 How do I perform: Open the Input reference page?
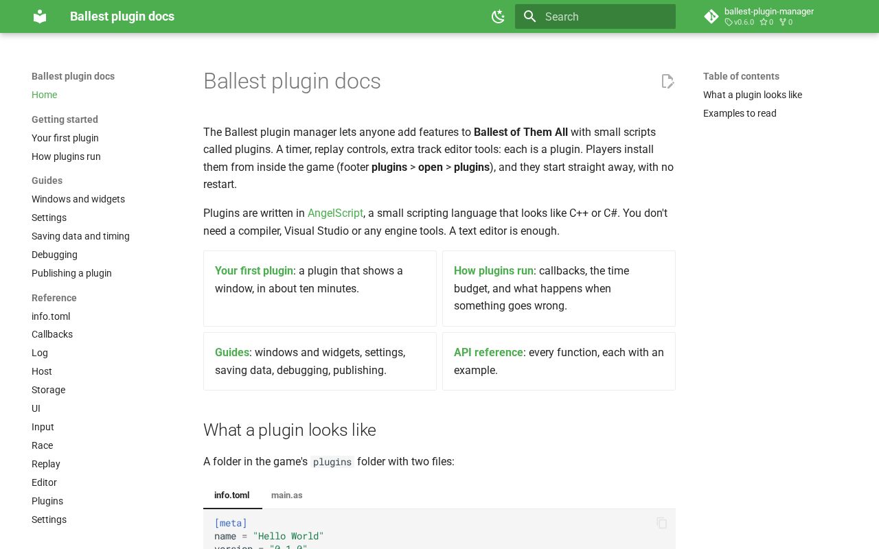coord(43,427)
